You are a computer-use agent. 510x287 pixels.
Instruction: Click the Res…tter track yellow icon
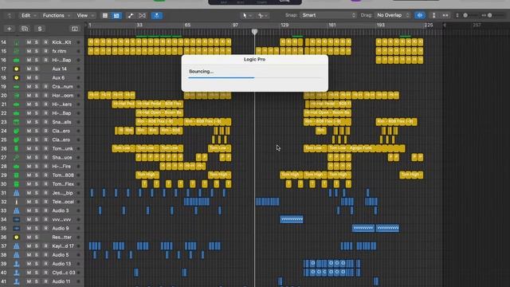pos(16,238)
